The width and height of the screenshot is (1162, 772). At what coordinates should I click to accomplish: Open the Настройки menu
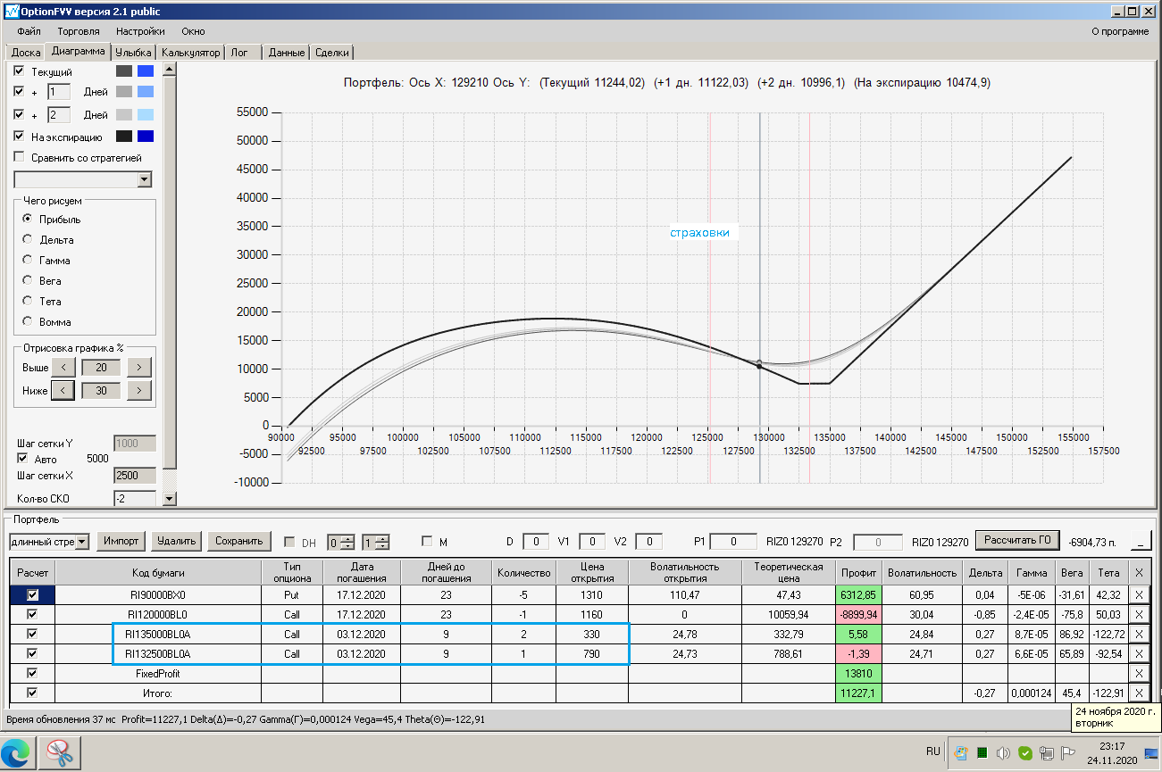pyautogui.click(x=140, y=31)
